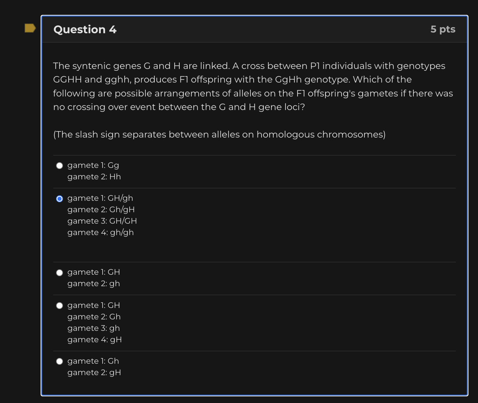Click the 'gamete 2: gh' label text
The width and height of the screenshot is (478, 403).
click(x=94, y=284)
